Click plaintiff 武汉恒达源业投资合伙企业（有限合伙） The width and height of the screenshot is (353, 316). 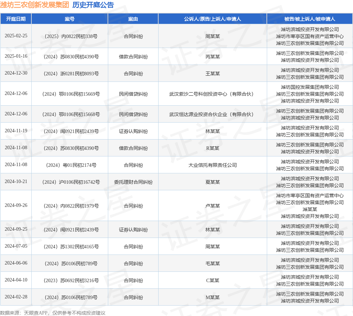click(x=212, y=114)
